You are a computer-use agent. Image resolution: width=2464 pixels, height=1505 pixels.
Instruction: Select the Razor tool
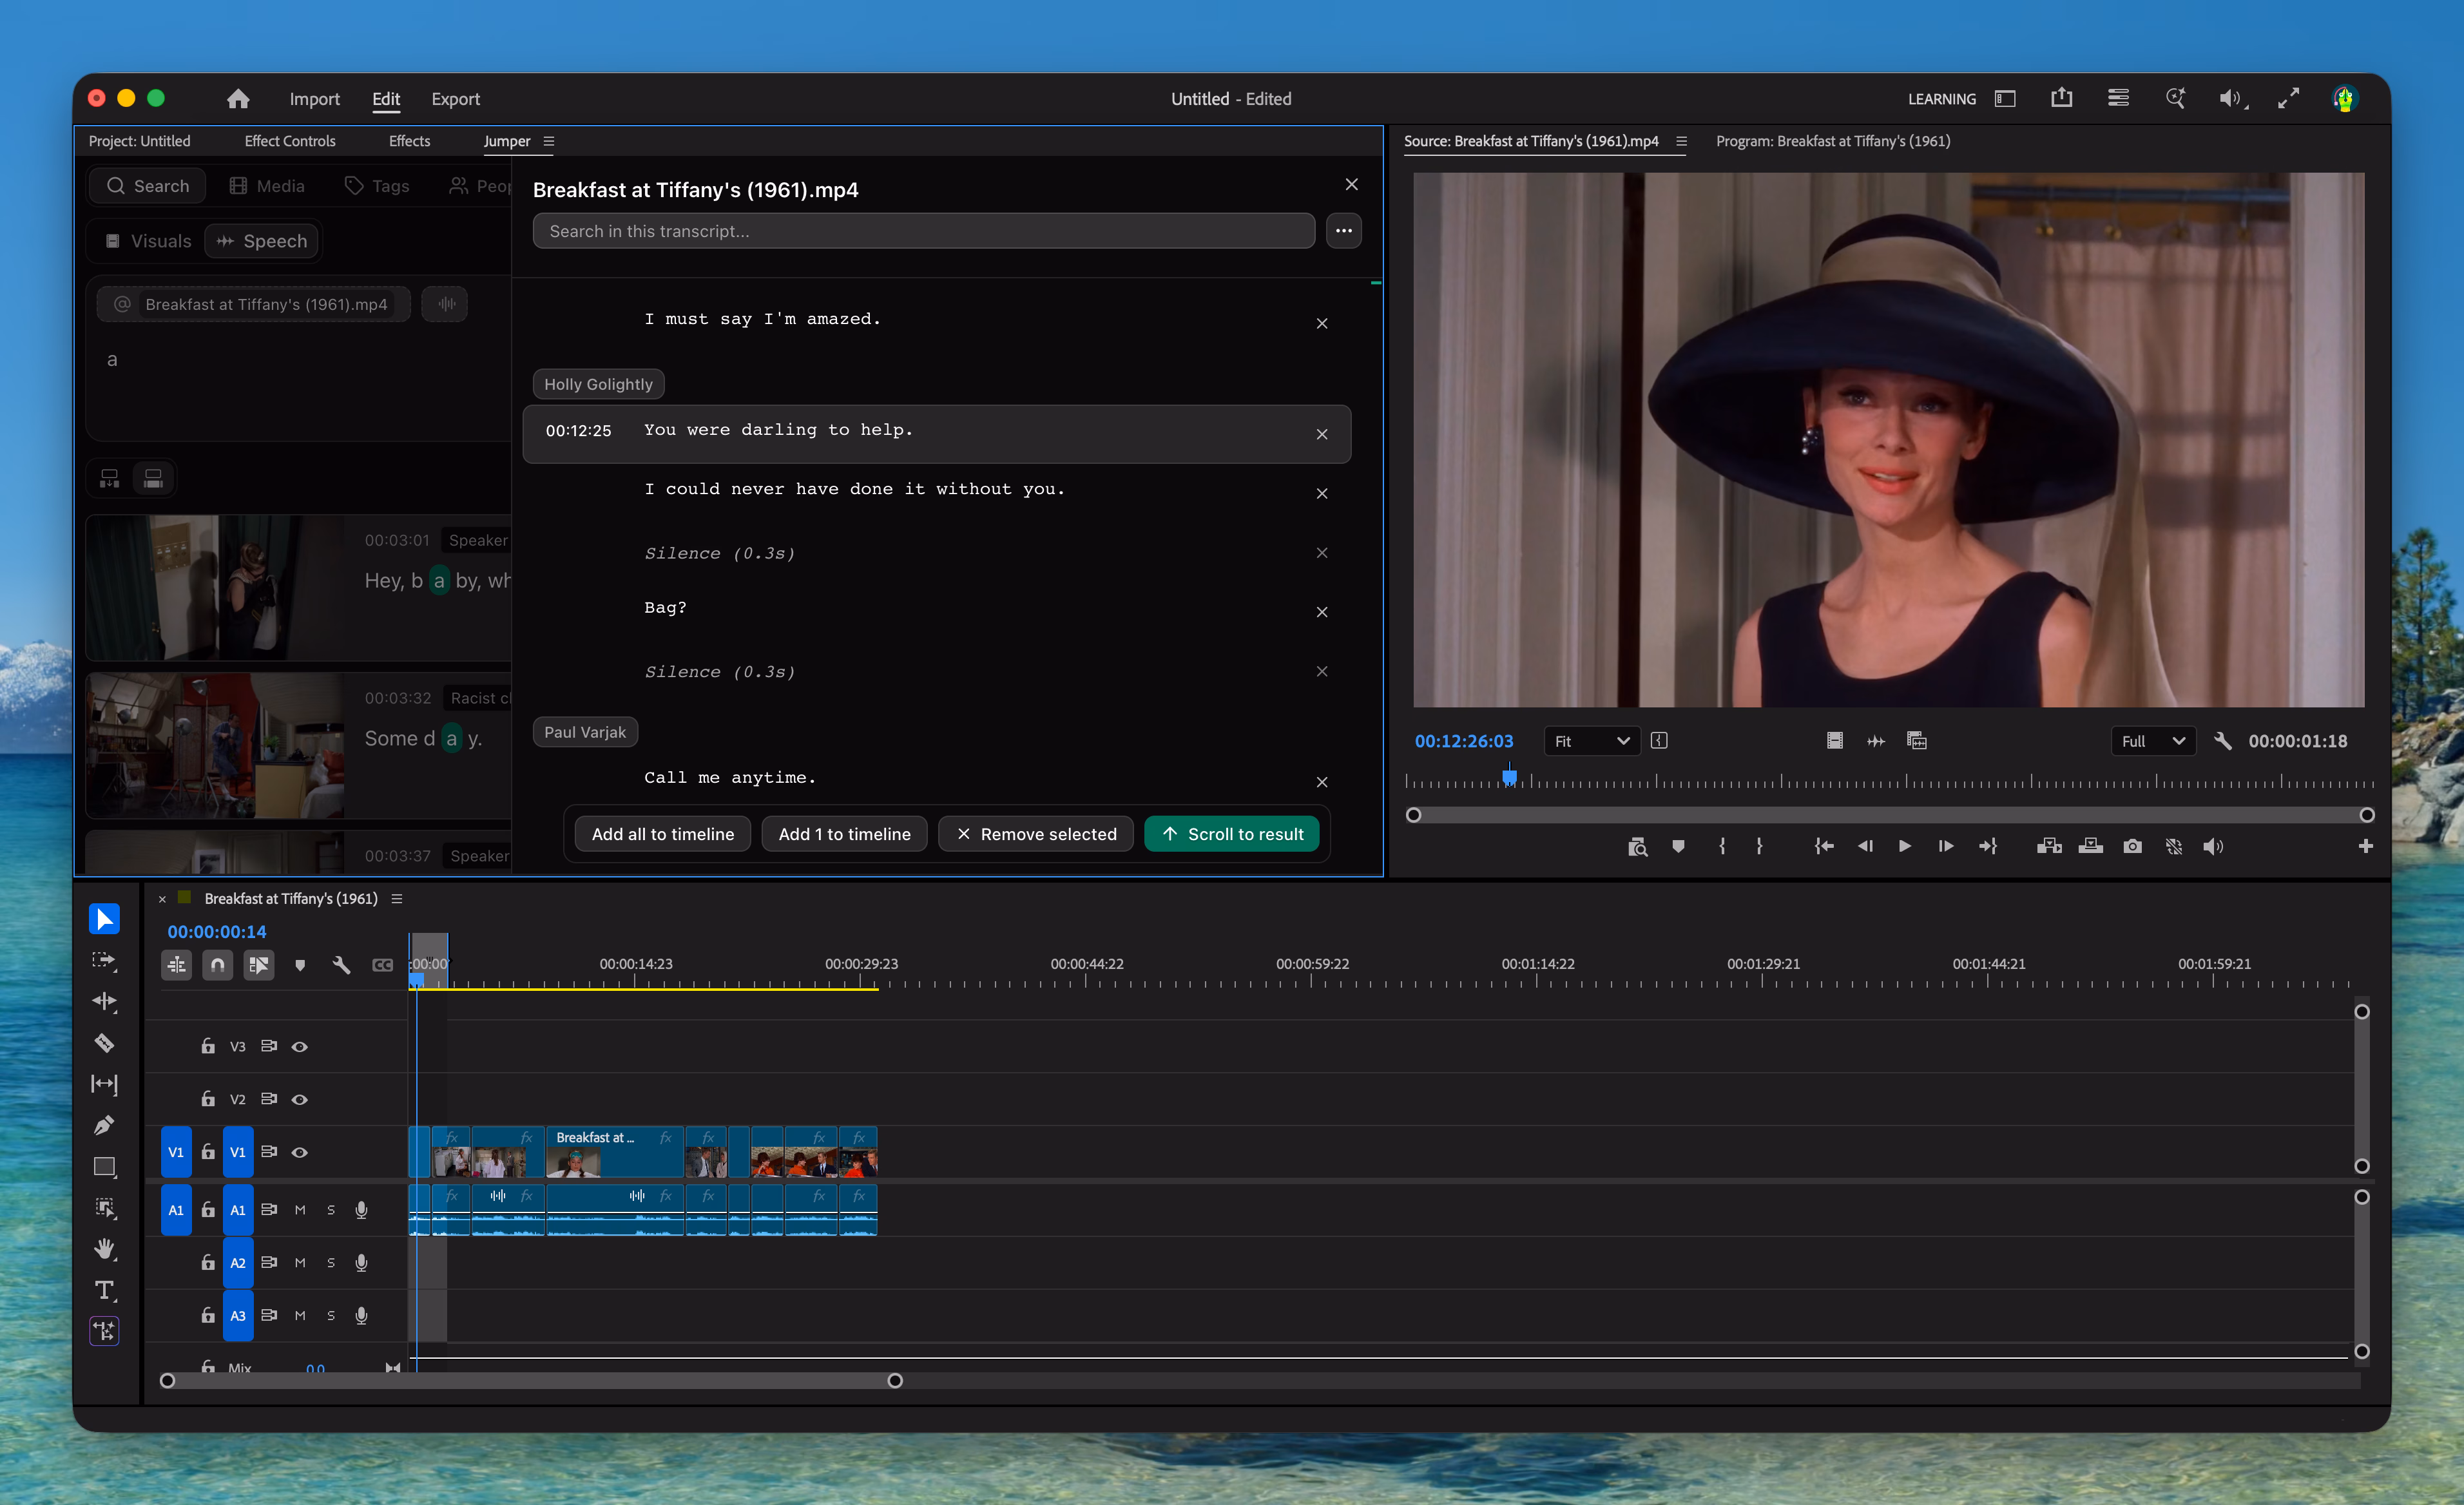click(104, 1043)
